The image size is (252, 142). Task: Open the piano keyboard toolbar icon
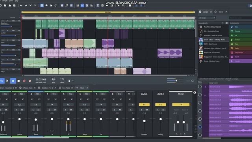[x=78, y=6]
